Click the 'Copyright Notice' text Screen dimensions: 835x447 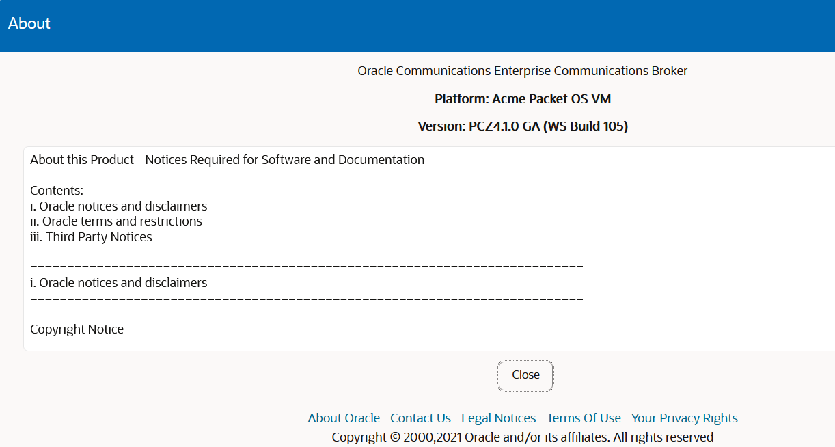(x=77, y=329)
